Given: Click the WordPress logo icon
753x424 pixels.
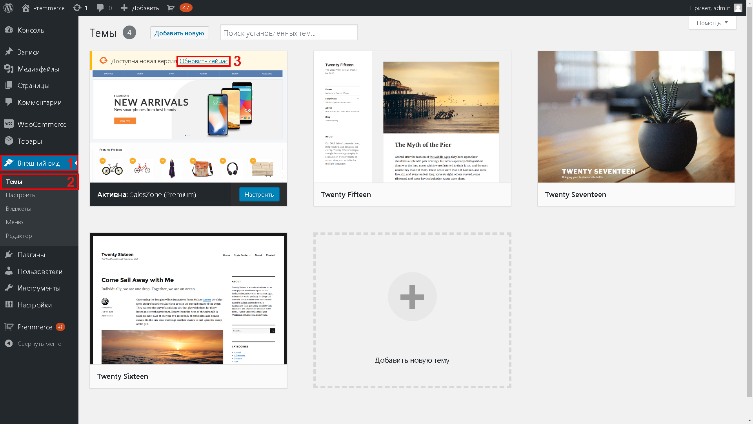Looking at the screenshot, I should [x=8, y=8].
